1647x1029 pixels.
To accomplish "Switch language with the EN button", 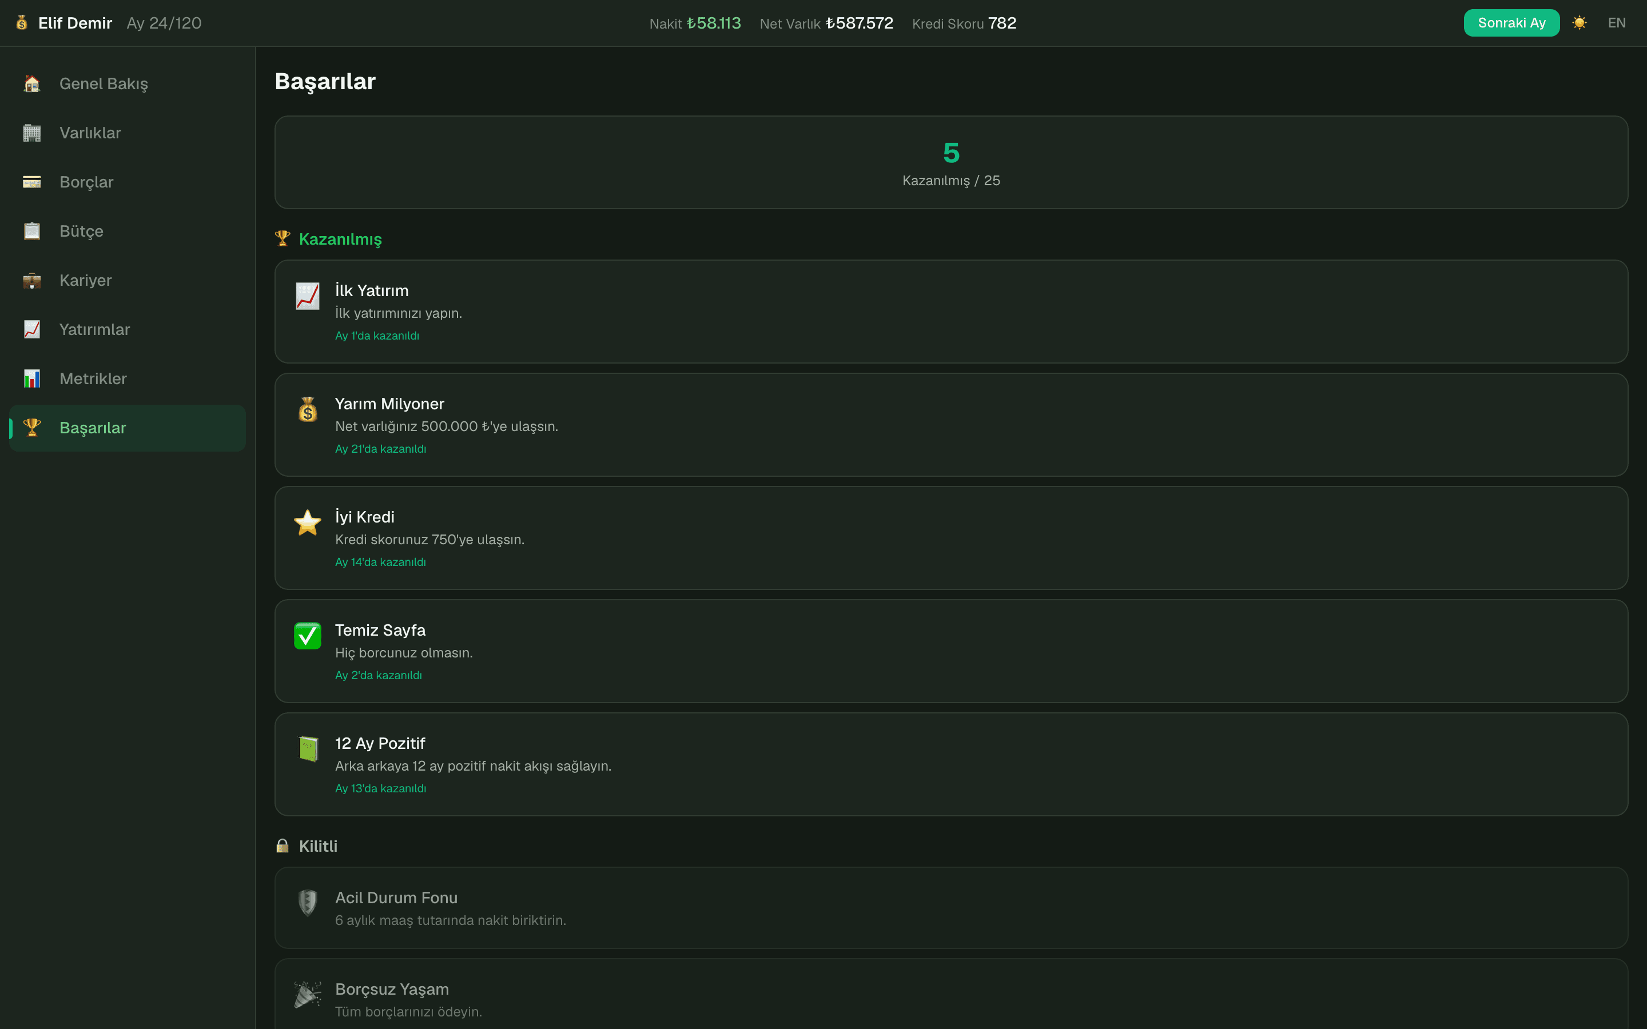I will pos(1616,23).
